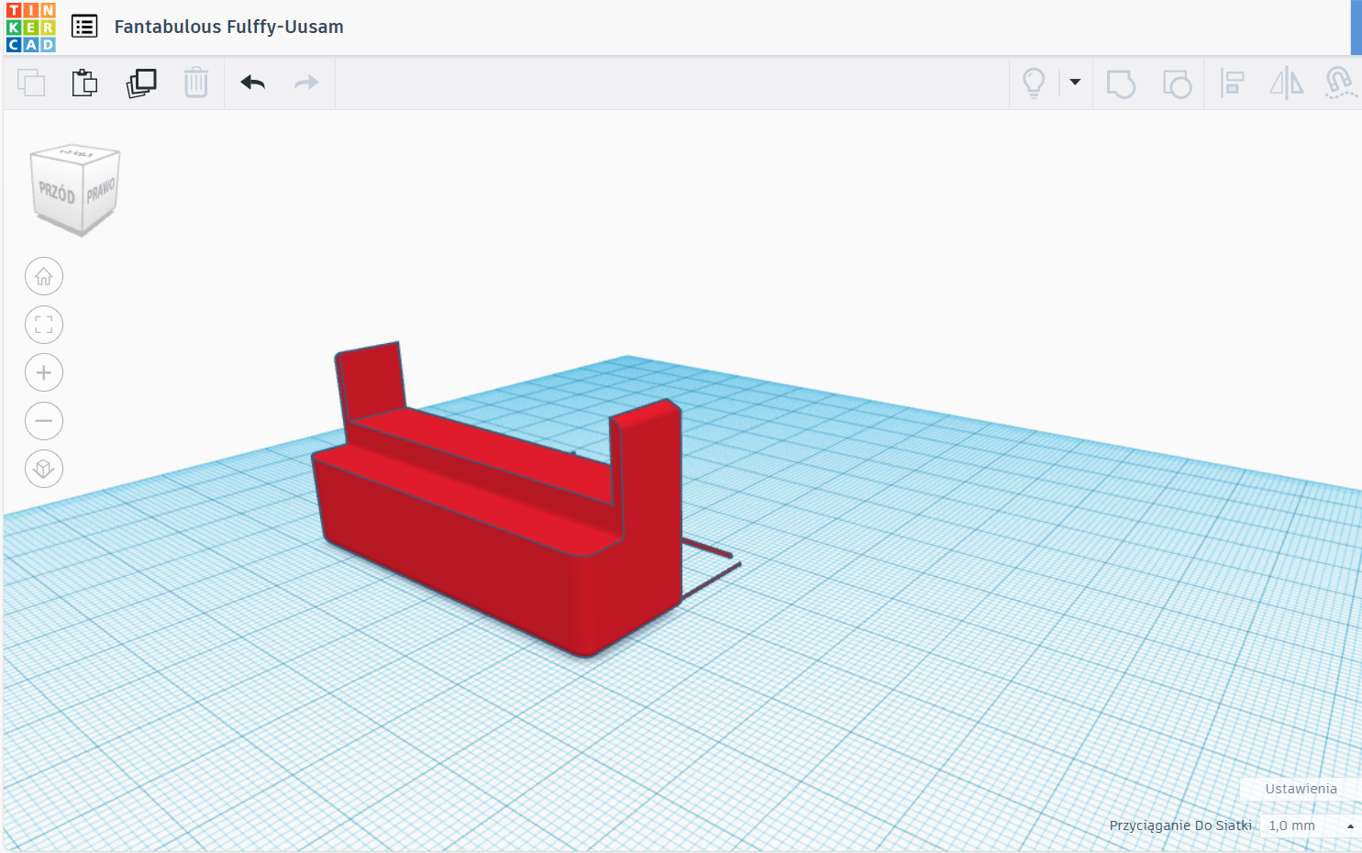Click the Delete trash can icon
Image resolution: width=1362 pixels, height=853 pixels.
tap(196, 83)
